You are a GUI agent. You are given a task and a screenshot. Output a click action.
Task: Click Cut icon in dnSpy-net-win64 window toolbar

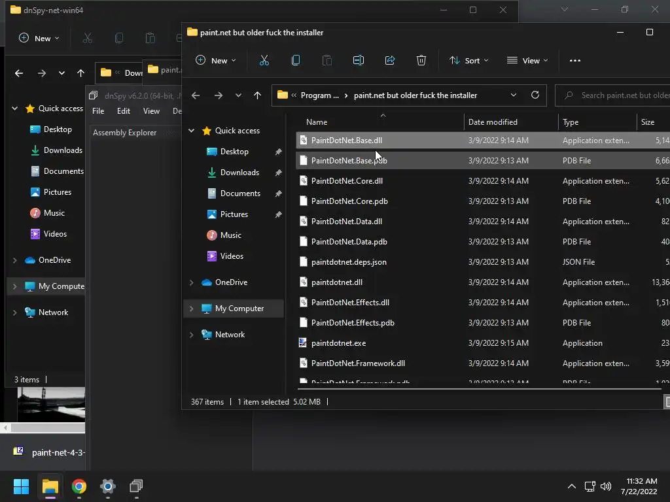coord(88,39)
